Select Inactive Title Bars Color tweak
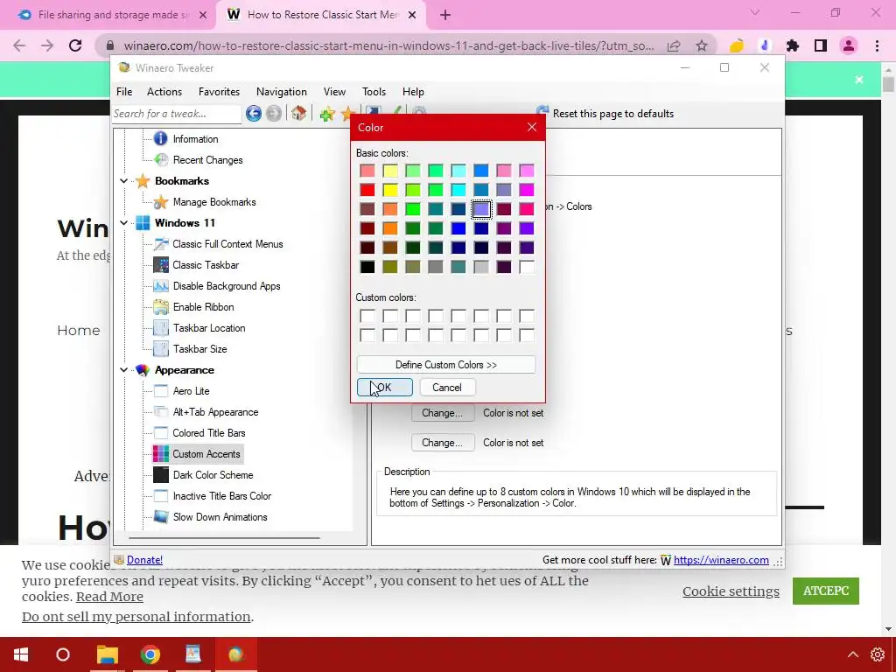 pyautogui.click(x=222, y=496)
